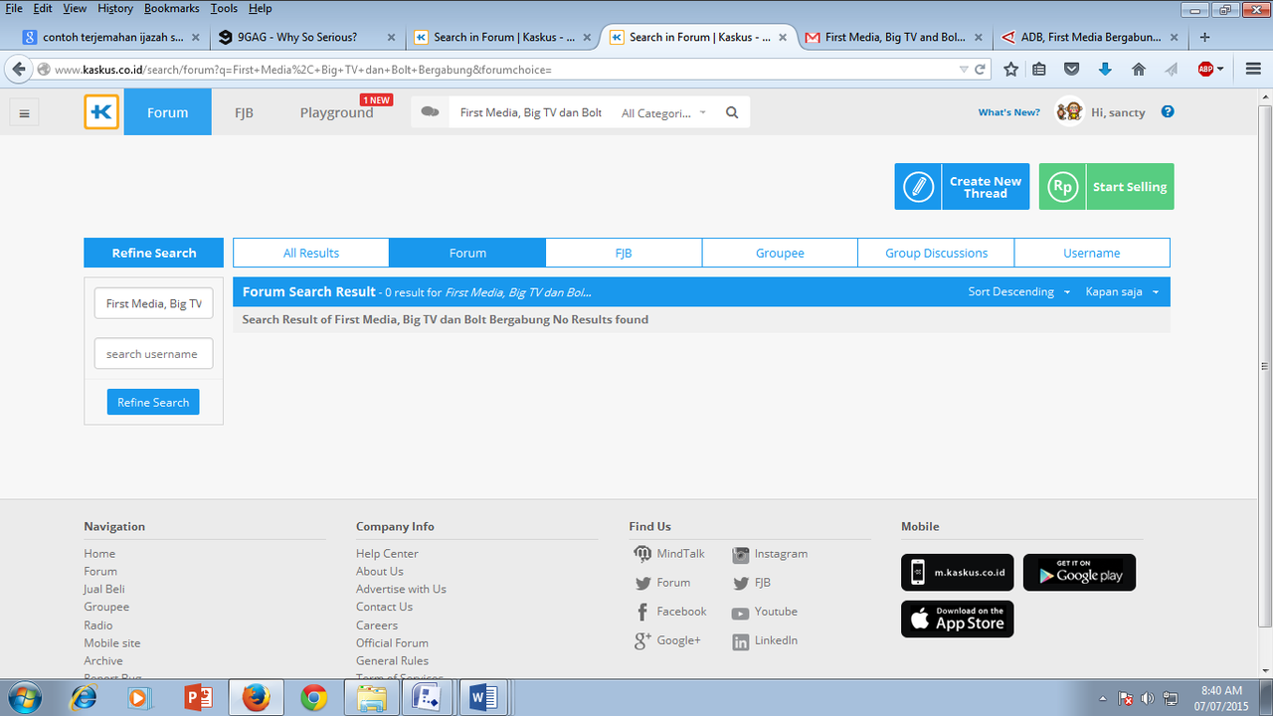Open the Google Play badge
The image size is (1273, 716).
1079,573
